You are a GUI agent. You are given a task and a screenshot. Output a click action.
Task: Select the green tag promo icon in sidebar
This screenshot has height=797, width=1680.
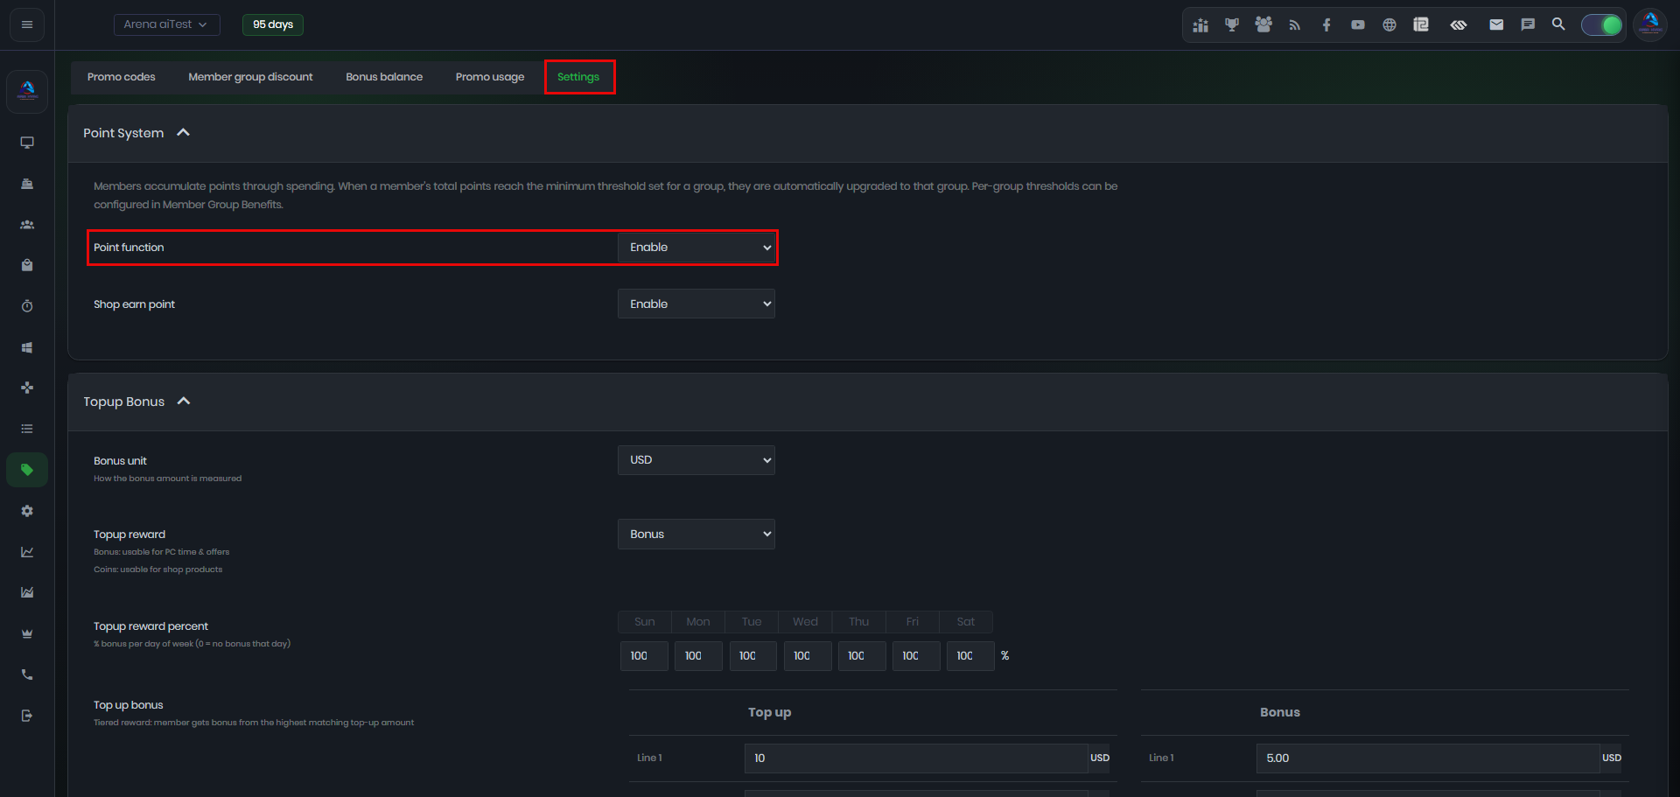[x=27, y=470]
